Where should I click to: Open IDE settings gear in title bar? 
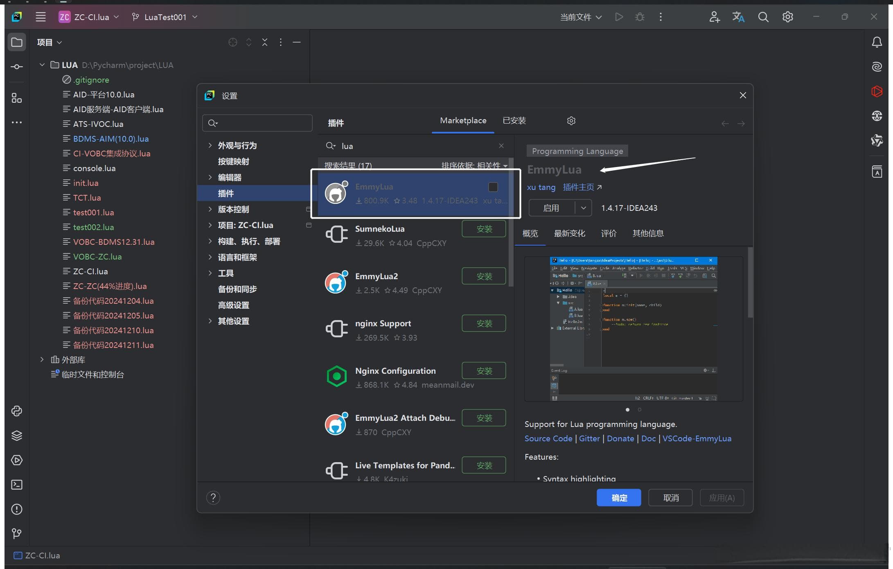[788, 17]
